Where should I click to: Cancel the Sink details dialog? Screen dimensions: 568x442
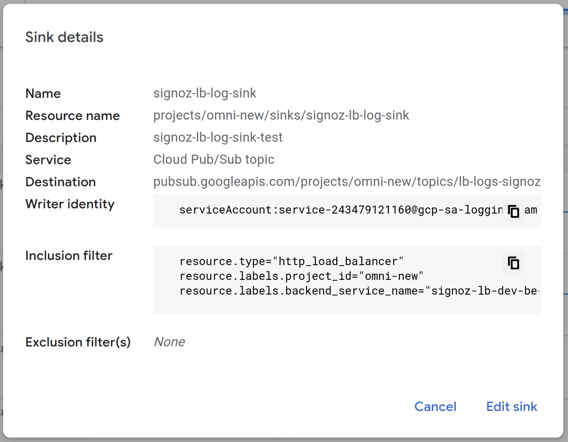435,406
